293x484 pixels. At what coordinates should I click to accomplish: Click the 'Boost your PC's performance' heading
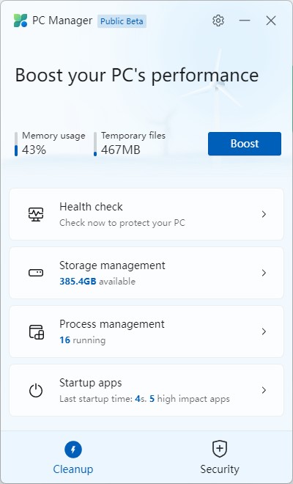point(137,76)
